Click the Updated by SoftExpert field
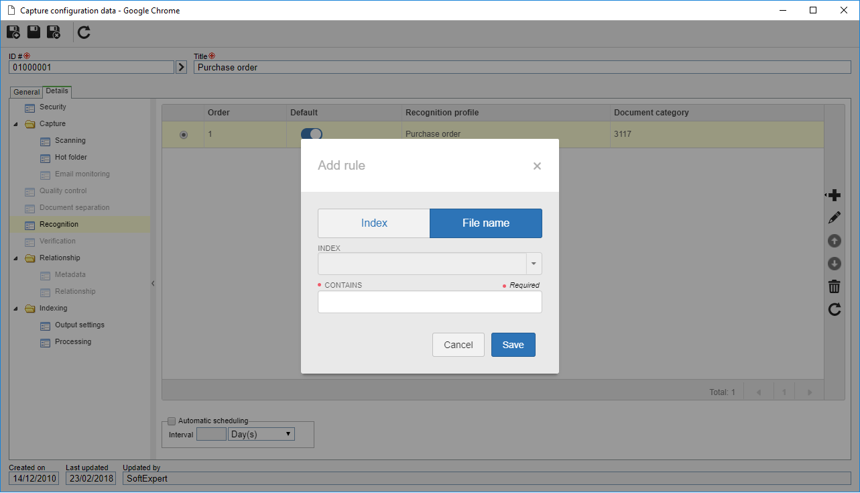Screen dimensions: 860x493 (x=487, y=478)
